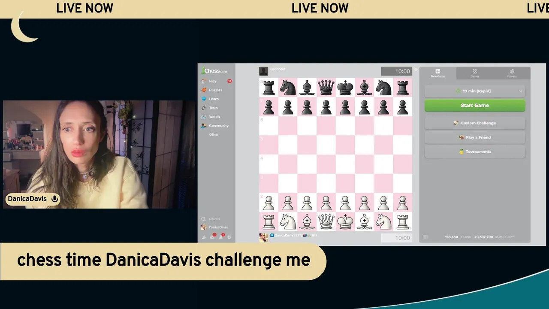This screenshot has width=549, height=309.
Task: Click the 'chess time DanicaDavis challenge me' caption
Action: 163,260
